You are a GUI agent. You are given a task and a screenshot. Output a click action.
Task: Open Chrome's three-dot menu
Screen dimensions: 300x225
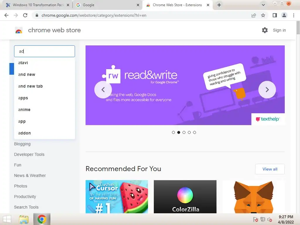pyautogui.click(x=294, y=15)
